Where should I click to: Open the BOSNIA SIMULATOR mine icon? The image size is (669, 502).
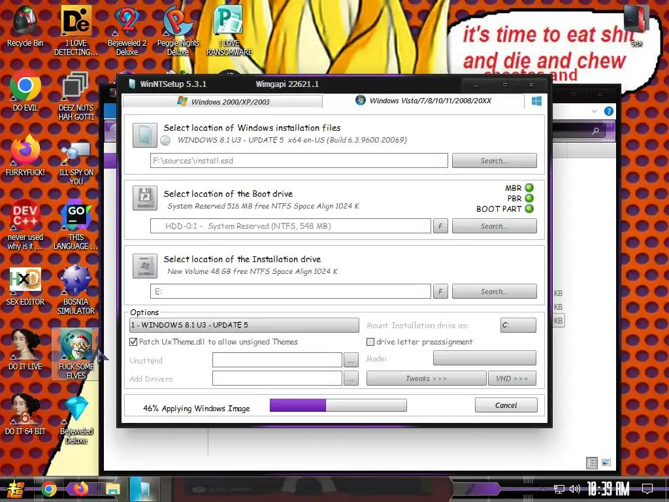pyautogui.click(x=76, y=290)
